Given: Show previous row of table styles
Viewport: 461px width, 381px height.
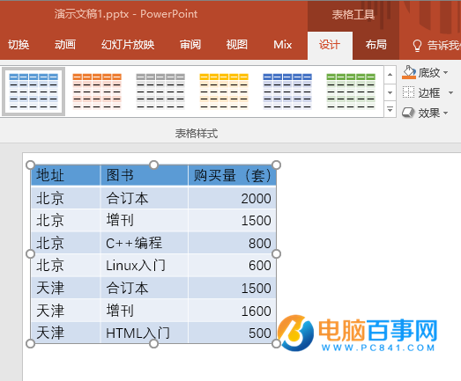Looking at the screenshot, I should (390, 75).
